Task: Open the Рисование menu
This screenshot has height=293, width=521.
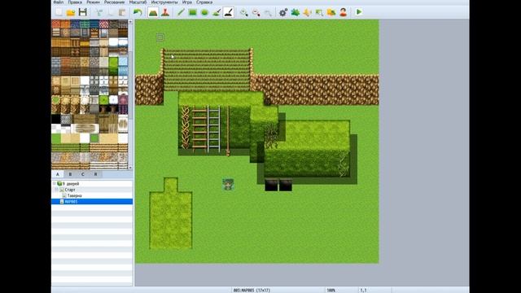Action: pos(114,2)
